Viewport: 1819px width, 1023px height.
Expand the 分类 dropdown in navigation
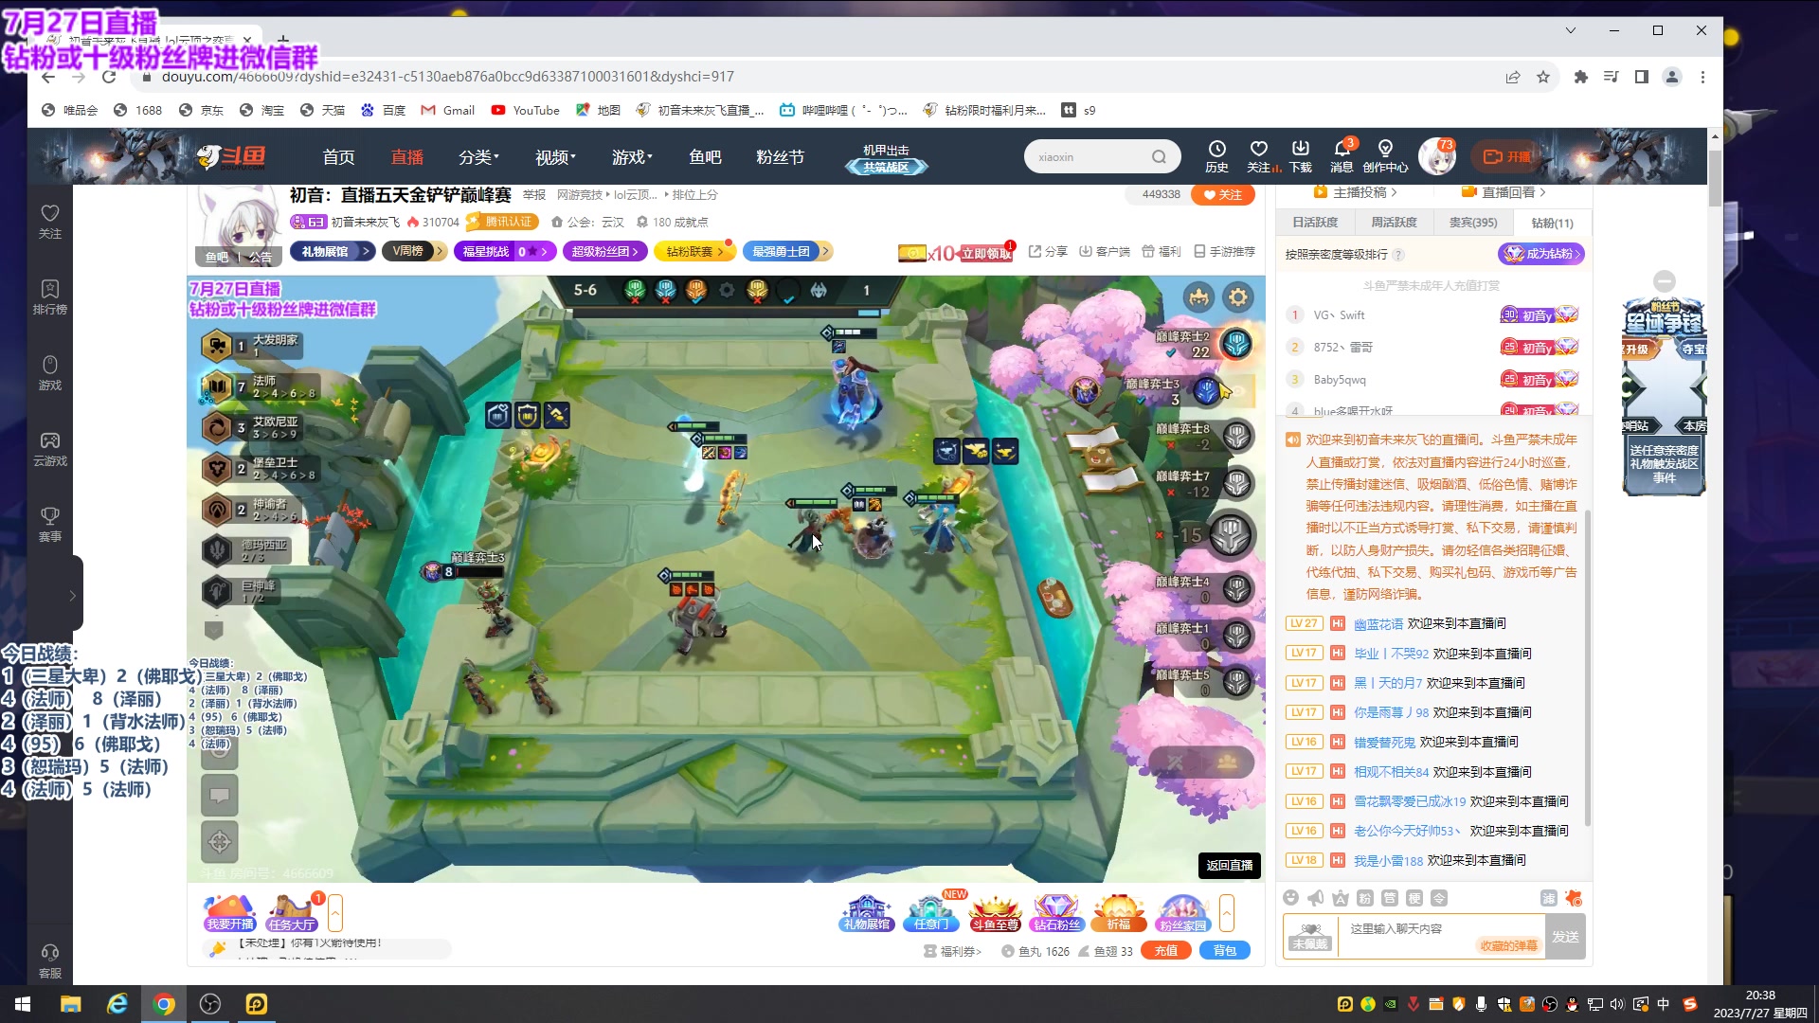478,157
